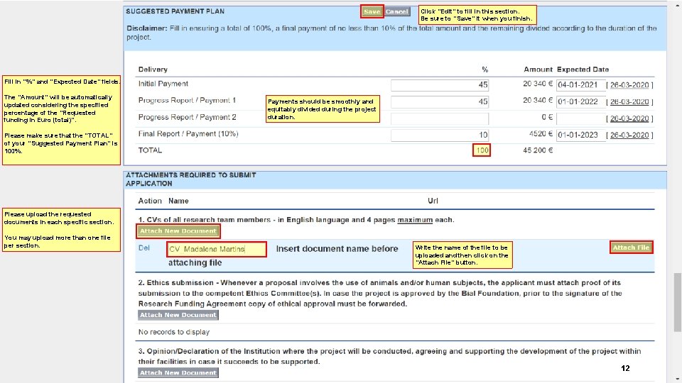682x383 pixels.
Task: Edit the Progress Report / Payment 1 percentage field
Action: [440, 101]
